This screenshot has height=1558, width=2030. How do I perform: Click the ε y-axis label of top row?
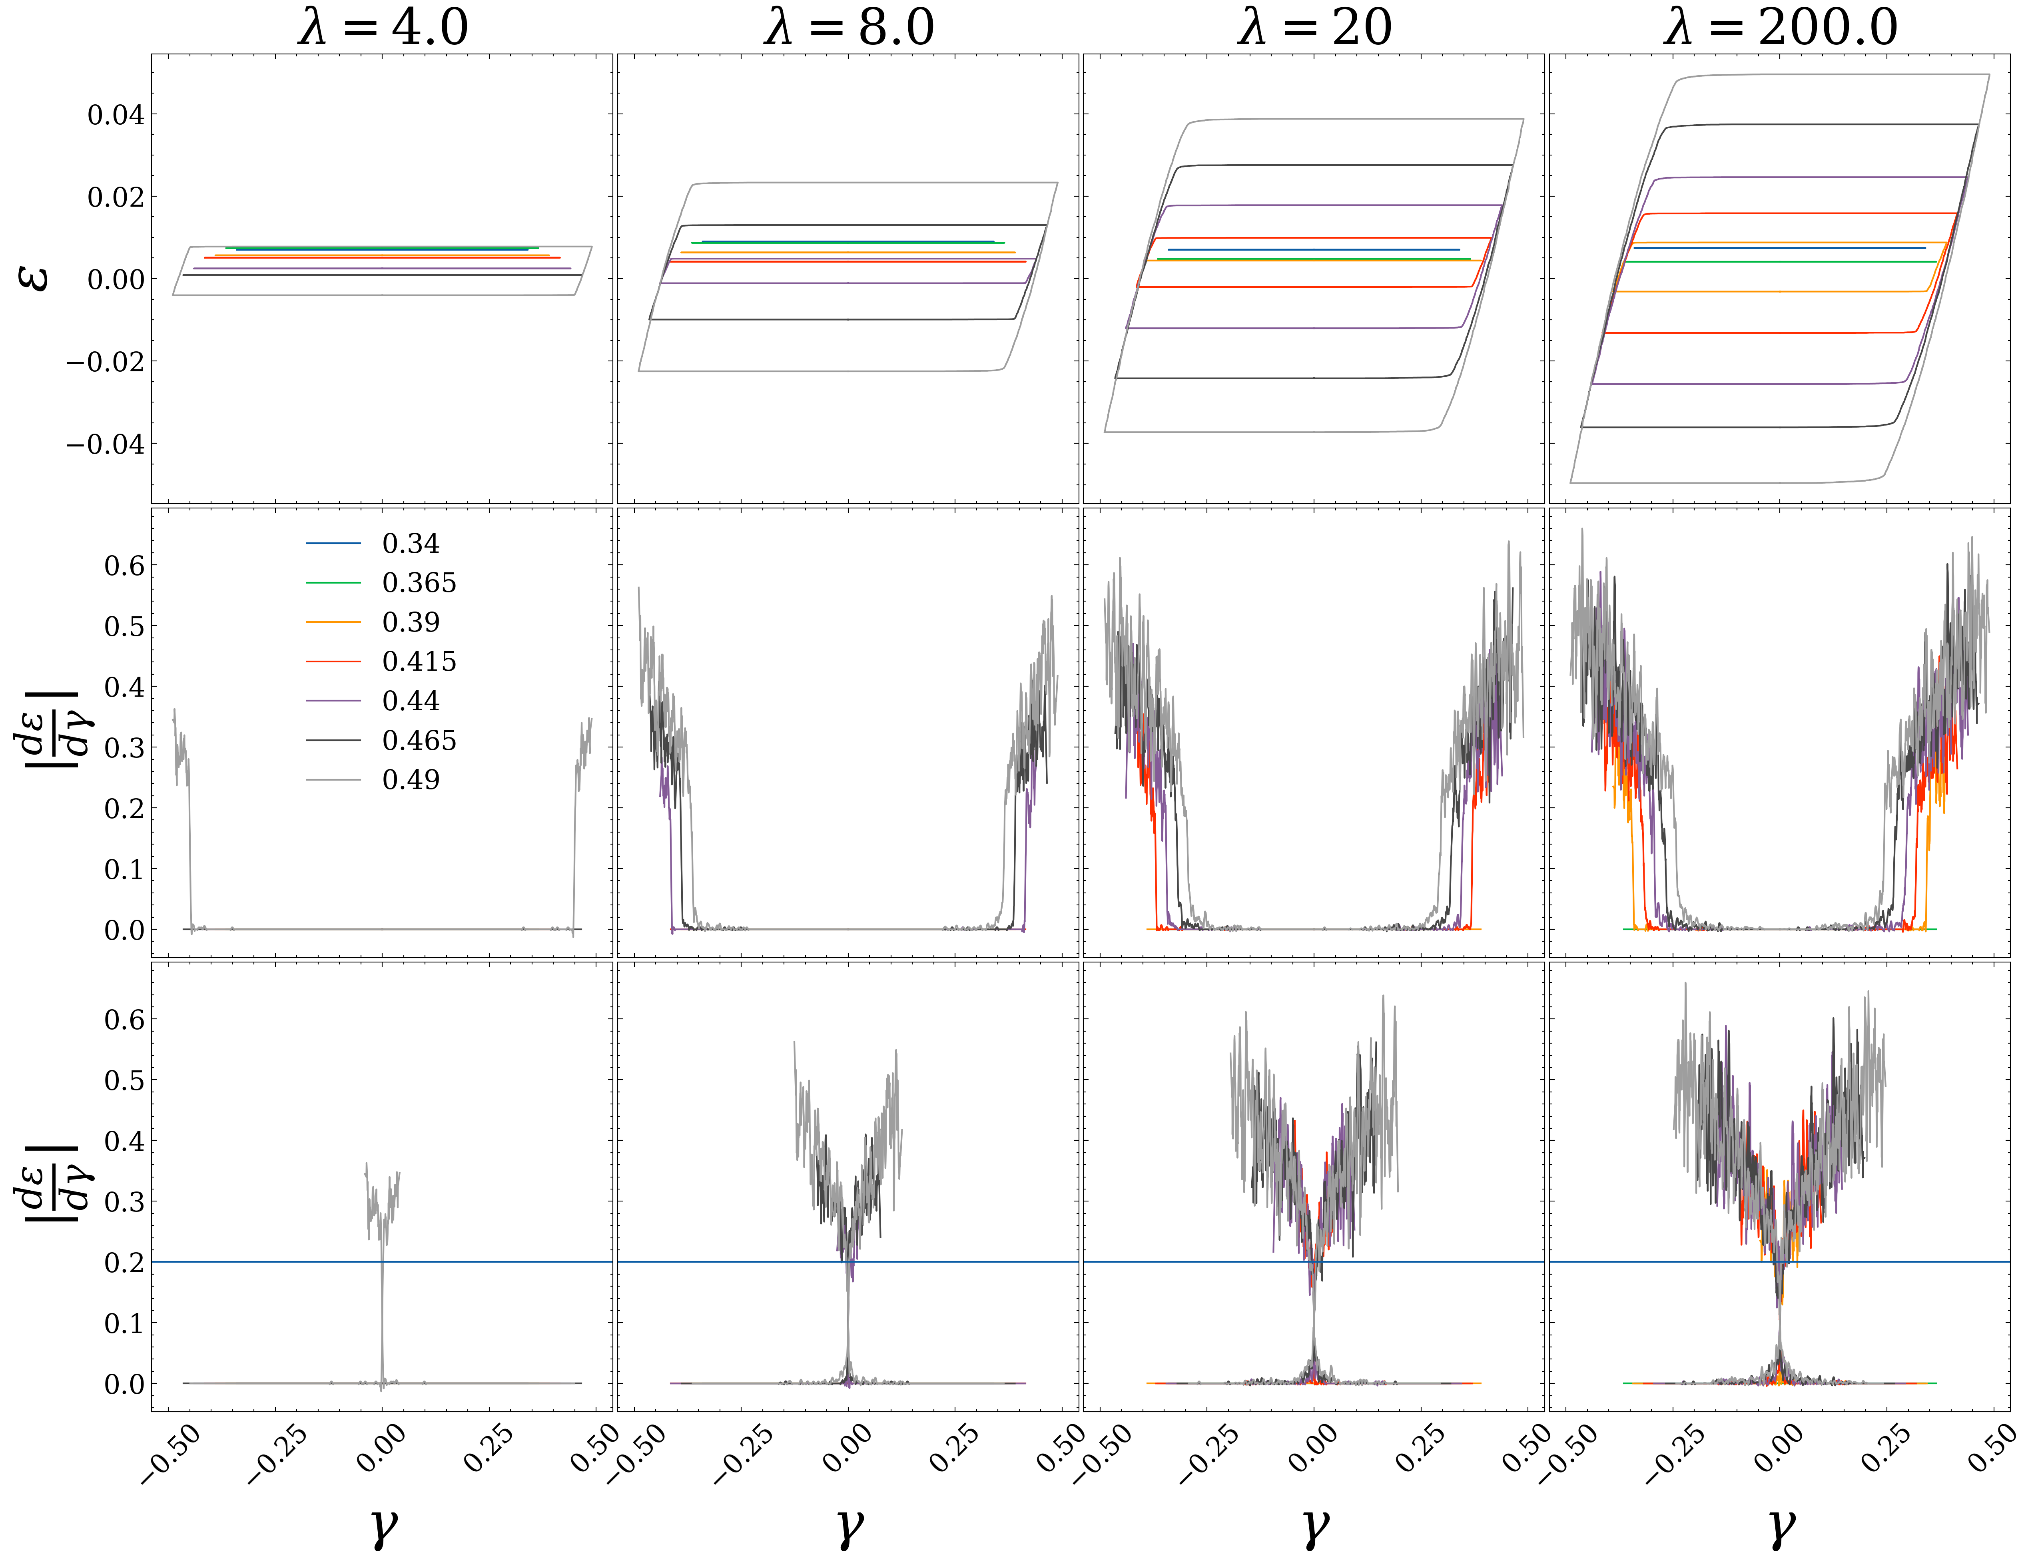35,278
